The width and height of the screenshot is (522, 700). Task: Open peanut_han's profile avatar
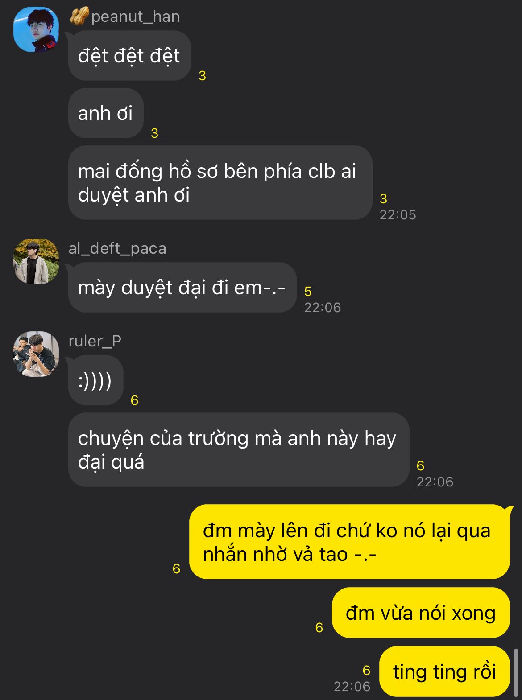point(36,29)
